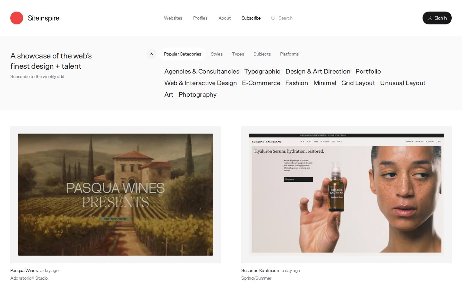Screen dimensions: 462x289
Task: Click the user icon in Sign In
Action: [430, 18]
